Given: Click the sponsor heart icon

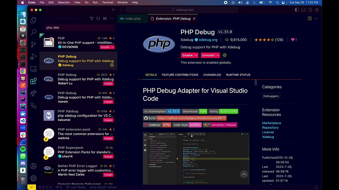Looking at the screenshot, I should coord(293,40).
